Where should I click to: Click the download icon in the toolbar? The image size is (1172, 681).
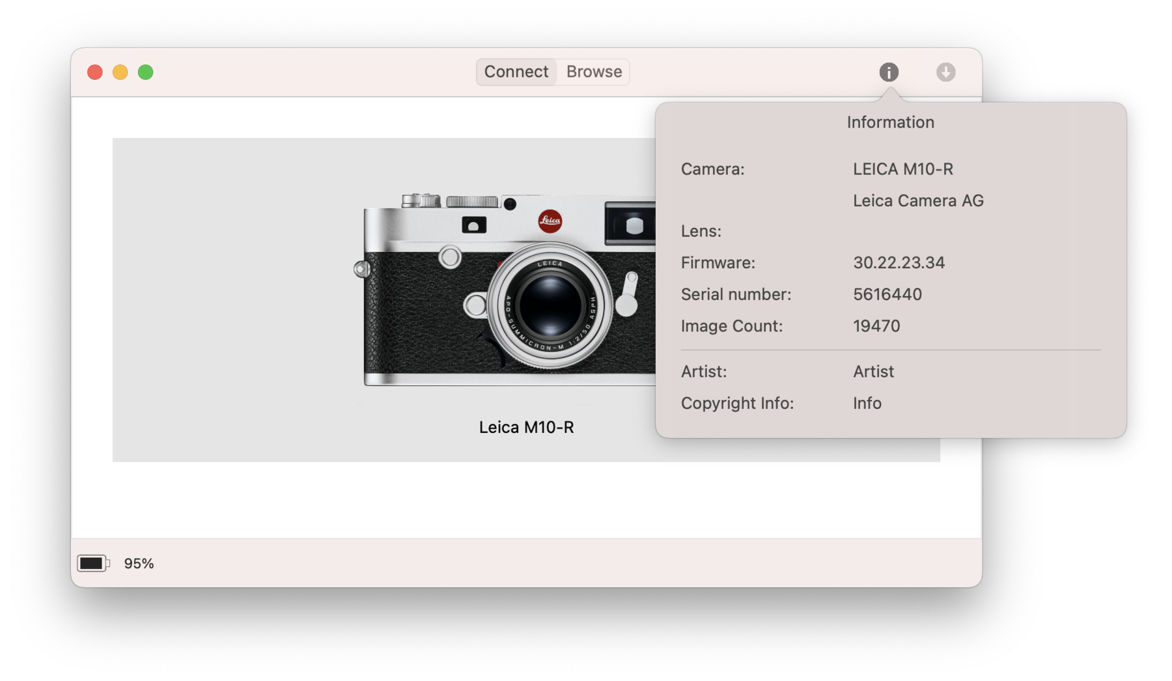pos(945,72)
